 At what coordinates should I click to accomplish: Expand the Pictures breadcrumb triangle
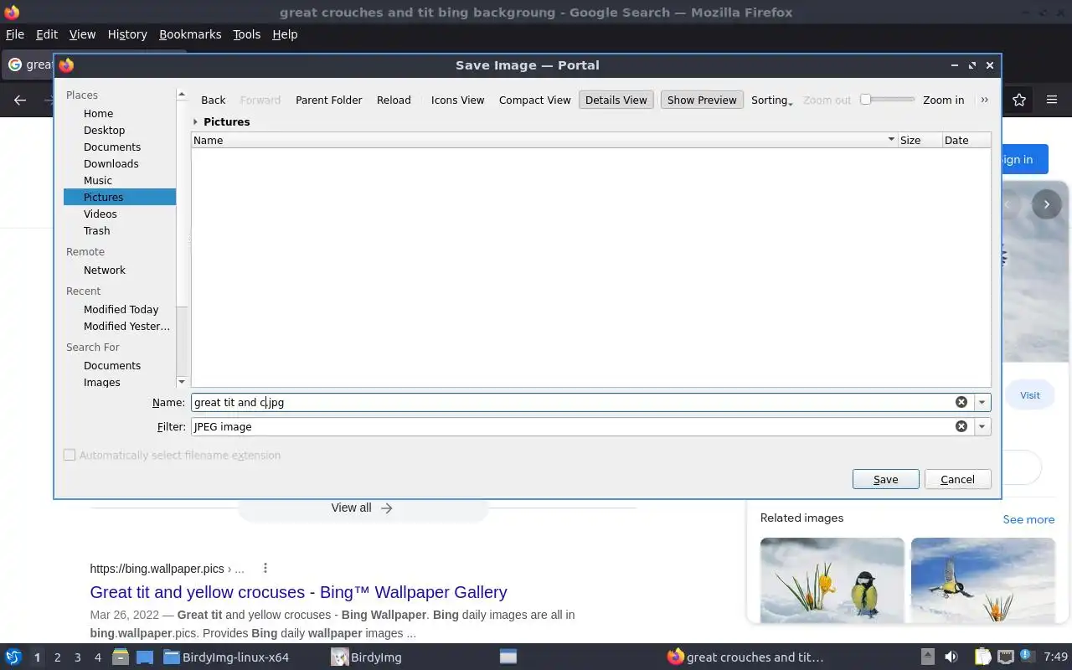(x=195, y=122)
